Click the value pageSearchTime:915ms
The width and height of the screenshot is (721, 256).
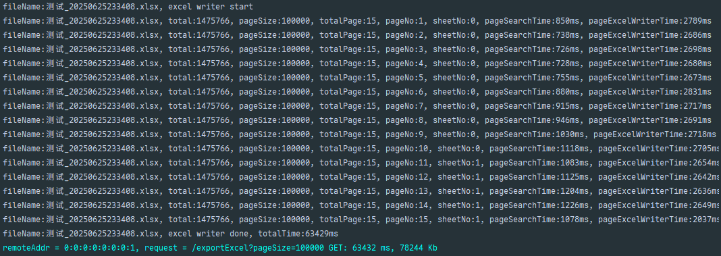[533, 106]
